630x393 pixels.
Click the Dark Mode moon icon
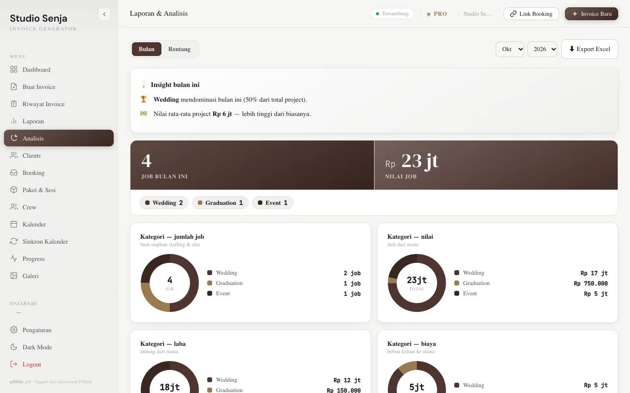coord(14,347)
